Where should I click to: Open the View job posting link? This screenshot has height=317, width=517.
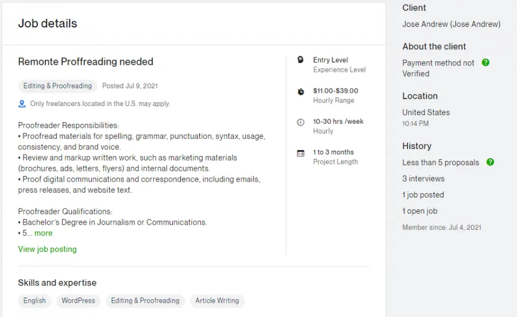coord(47,249)
